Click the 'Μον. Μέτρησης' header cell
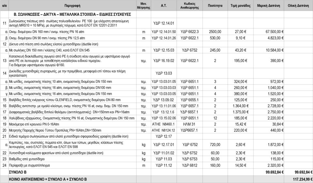The width and height of the screenshot is (313, 183). pyautogui.click(x=143, y=6)
